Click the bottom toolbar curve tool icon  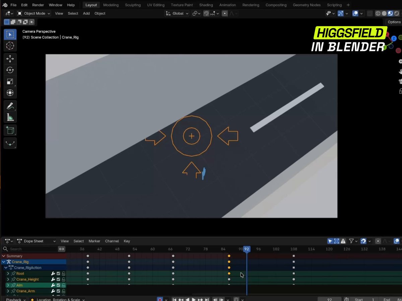[10, 143]
